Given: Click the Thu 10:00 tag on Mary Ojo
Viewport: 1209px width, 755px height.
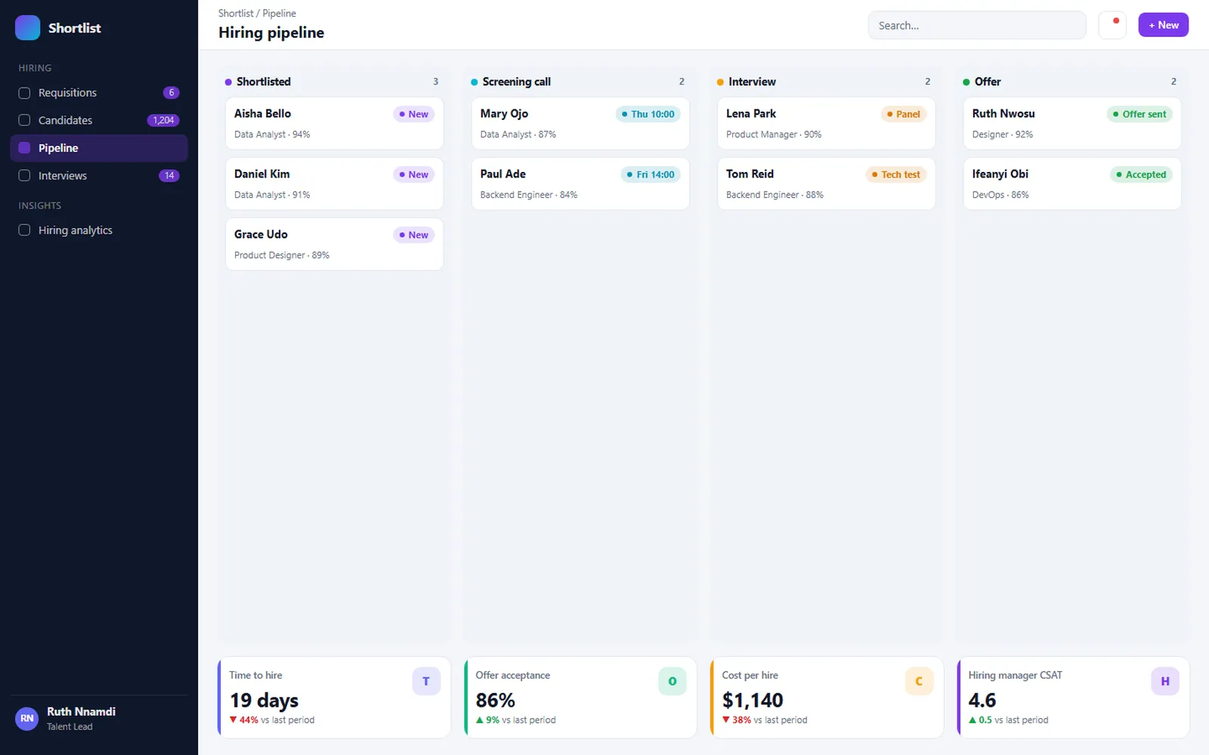Looking at the screenshot, I should pyautogui.click(x=648, y=114).
